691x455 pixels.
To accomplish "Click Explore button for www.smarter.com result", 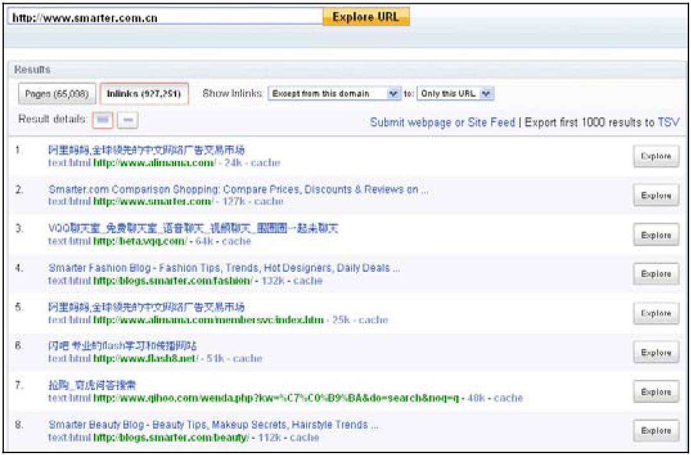I will click(x=656, y=195).
